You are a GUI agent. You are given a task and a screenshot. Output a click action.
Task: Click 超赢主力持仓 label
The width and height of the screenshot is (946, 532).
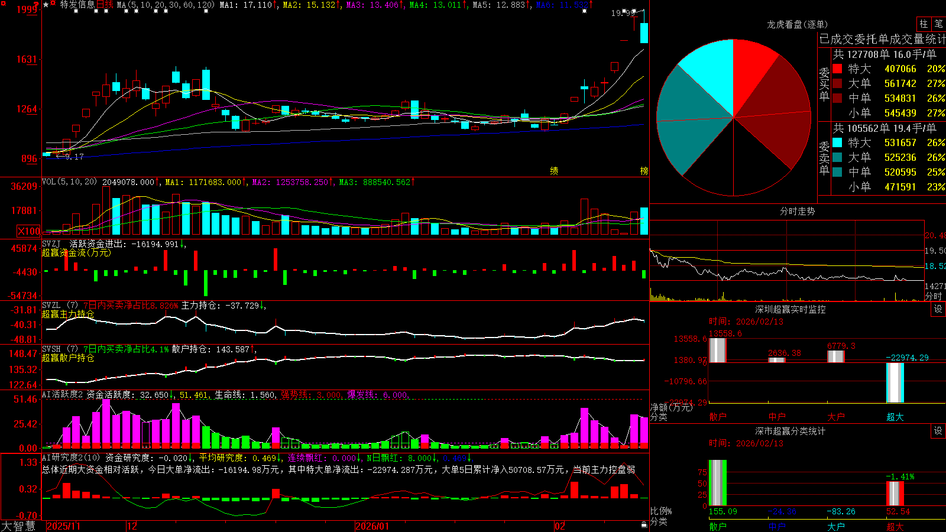tap(68, 314)
